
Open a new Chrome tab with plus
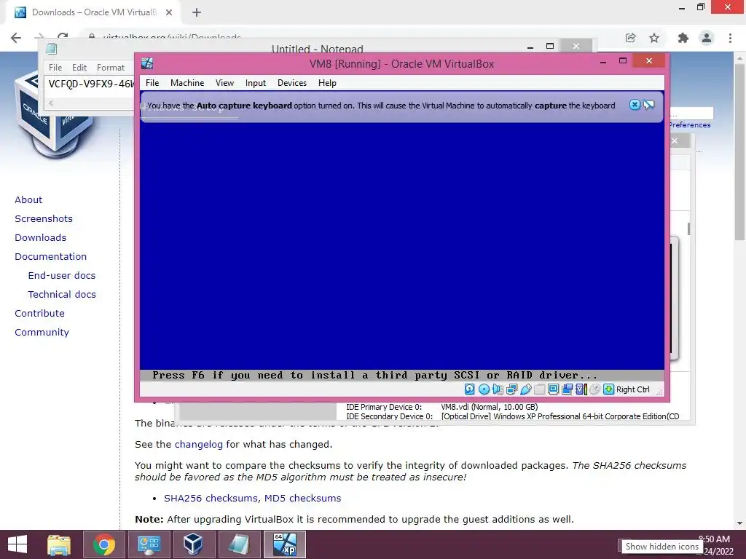[197, 13]
